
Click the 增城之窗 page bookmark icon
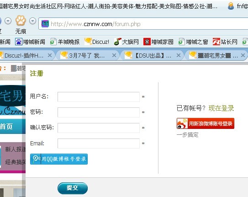182,42
